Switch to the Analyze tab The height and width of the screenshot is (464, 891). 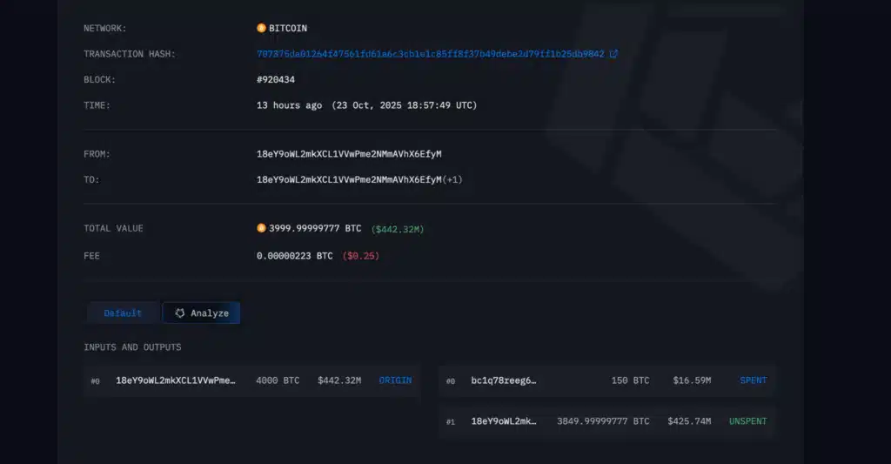[201, 313]
